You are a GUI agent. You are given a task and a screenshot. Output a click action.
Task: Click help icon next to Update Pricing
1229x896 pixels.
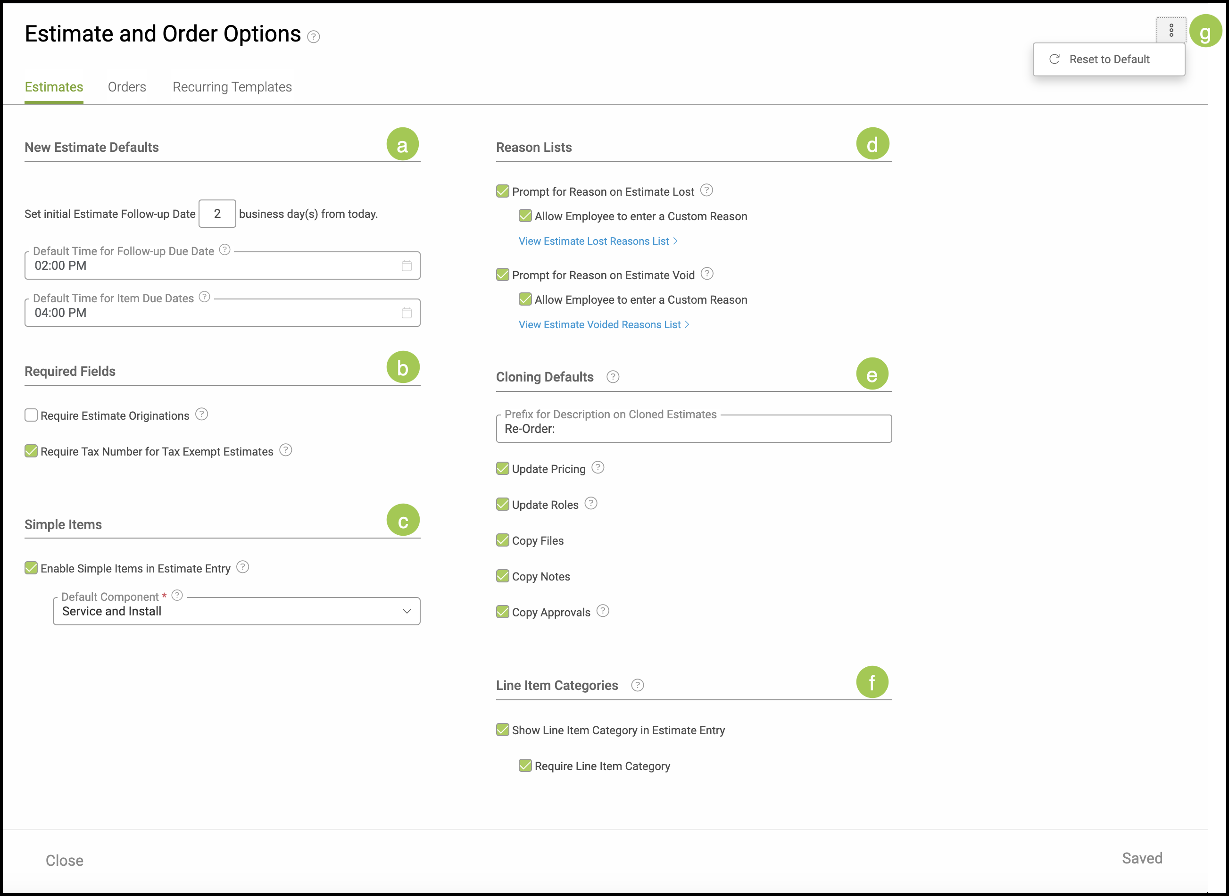point(598,467)
